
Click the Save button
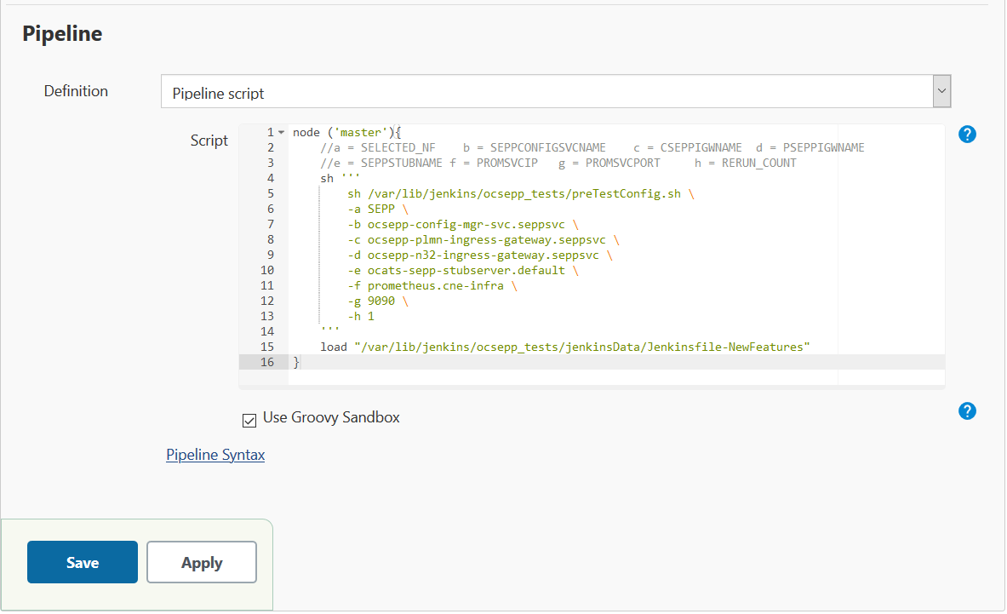pyautogui.click(x=83, y=563)
